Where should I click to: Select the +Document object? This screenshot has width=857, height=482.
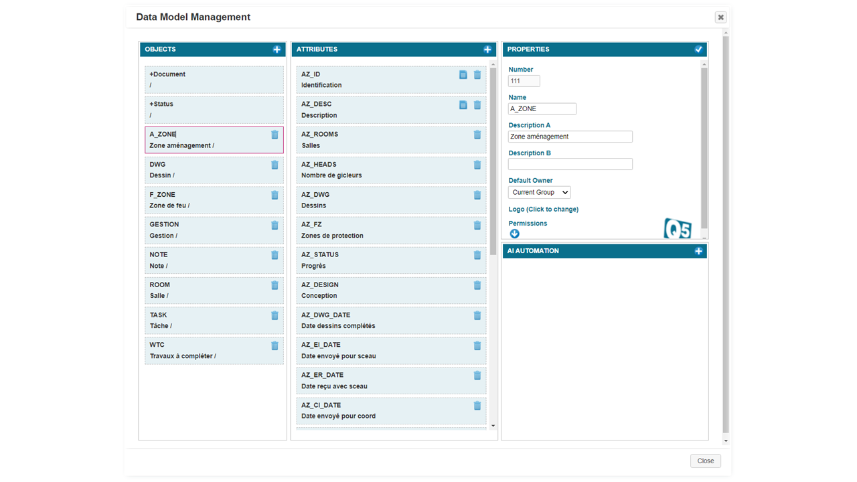point(214,80)
